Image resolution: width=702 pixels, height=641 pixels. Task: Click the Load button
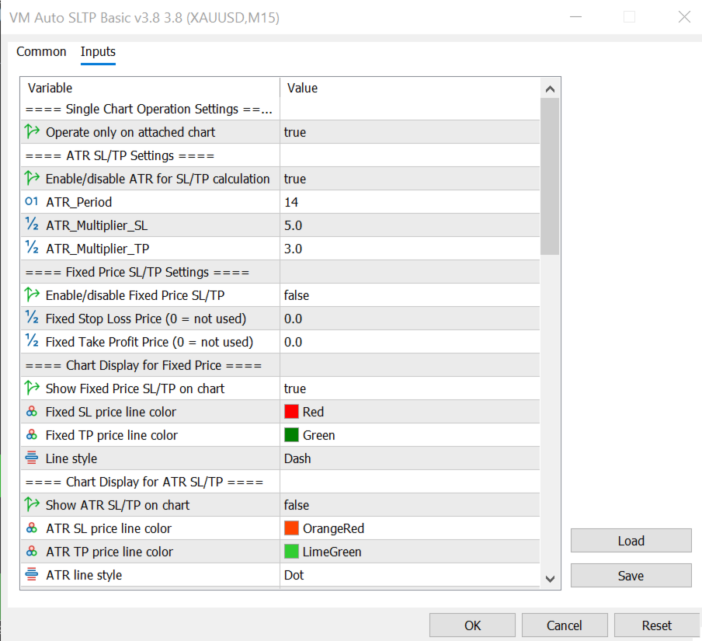[631, 541]
